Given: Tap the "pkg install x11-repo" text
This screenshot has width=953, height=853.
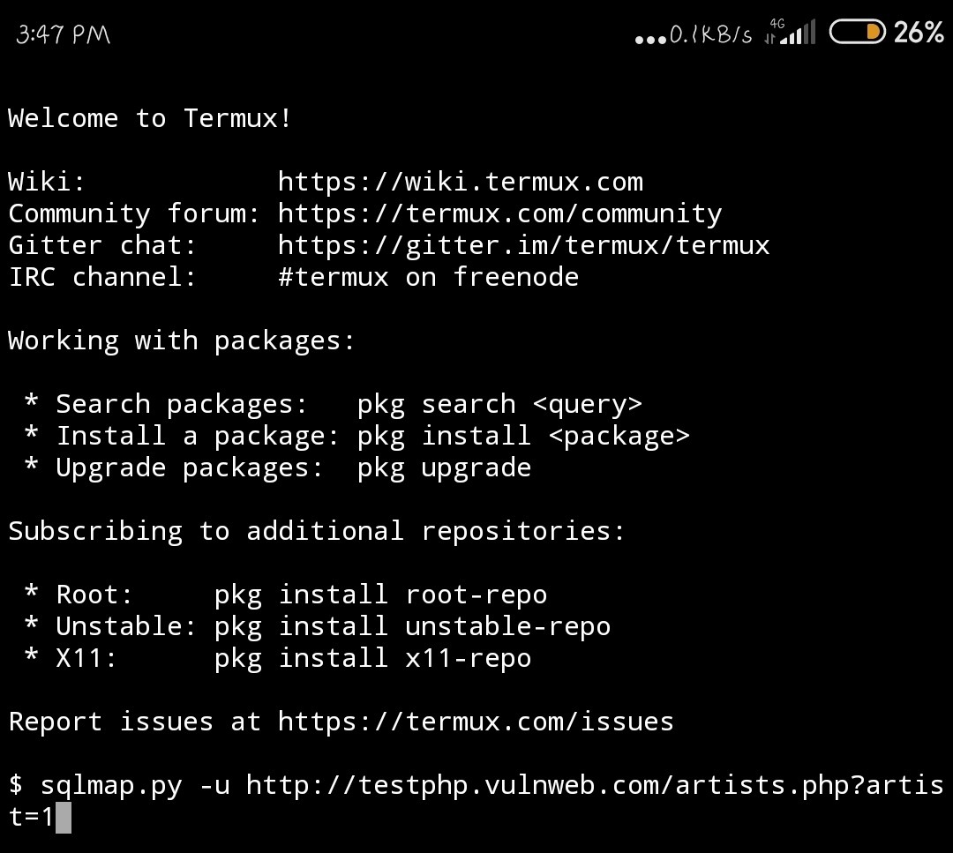Looking at the screenshot, I should coord(372,658).
